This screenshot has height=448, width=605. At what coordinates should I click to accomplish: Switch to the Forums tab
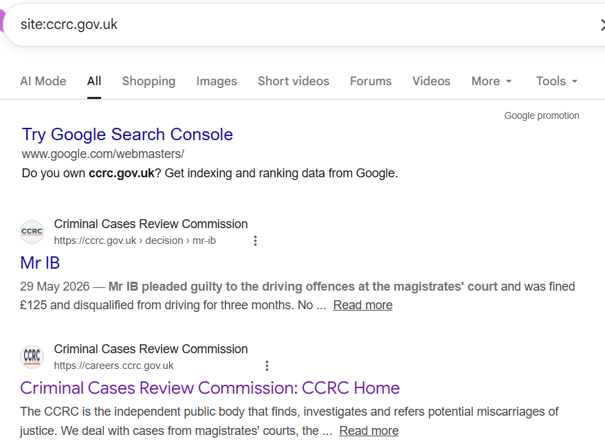[371, 81]
